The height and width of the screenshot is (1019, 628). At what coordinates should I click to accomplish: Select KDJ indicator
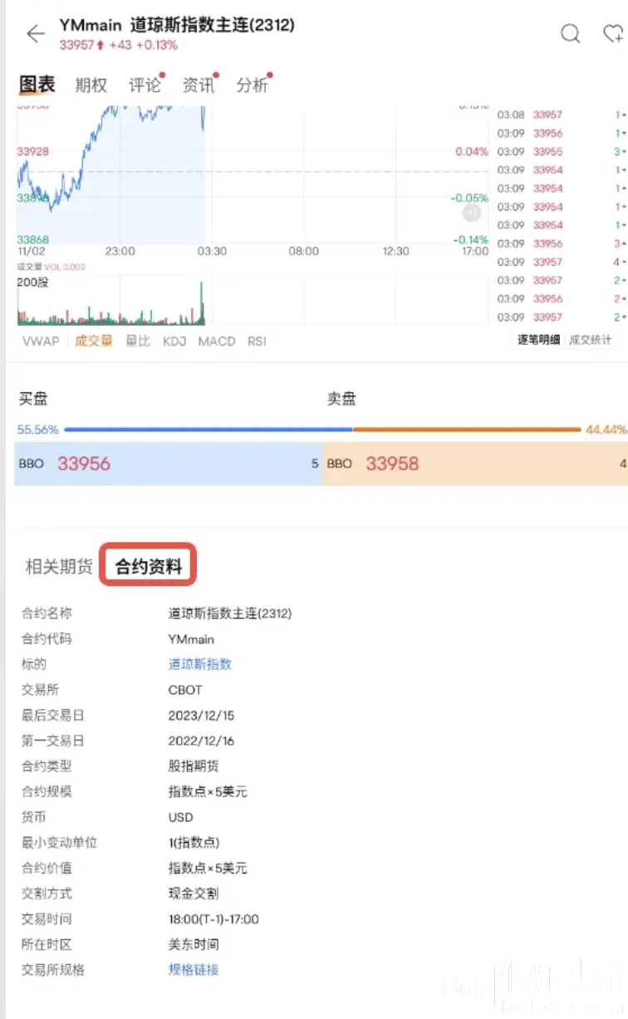(x=174, y=341)
